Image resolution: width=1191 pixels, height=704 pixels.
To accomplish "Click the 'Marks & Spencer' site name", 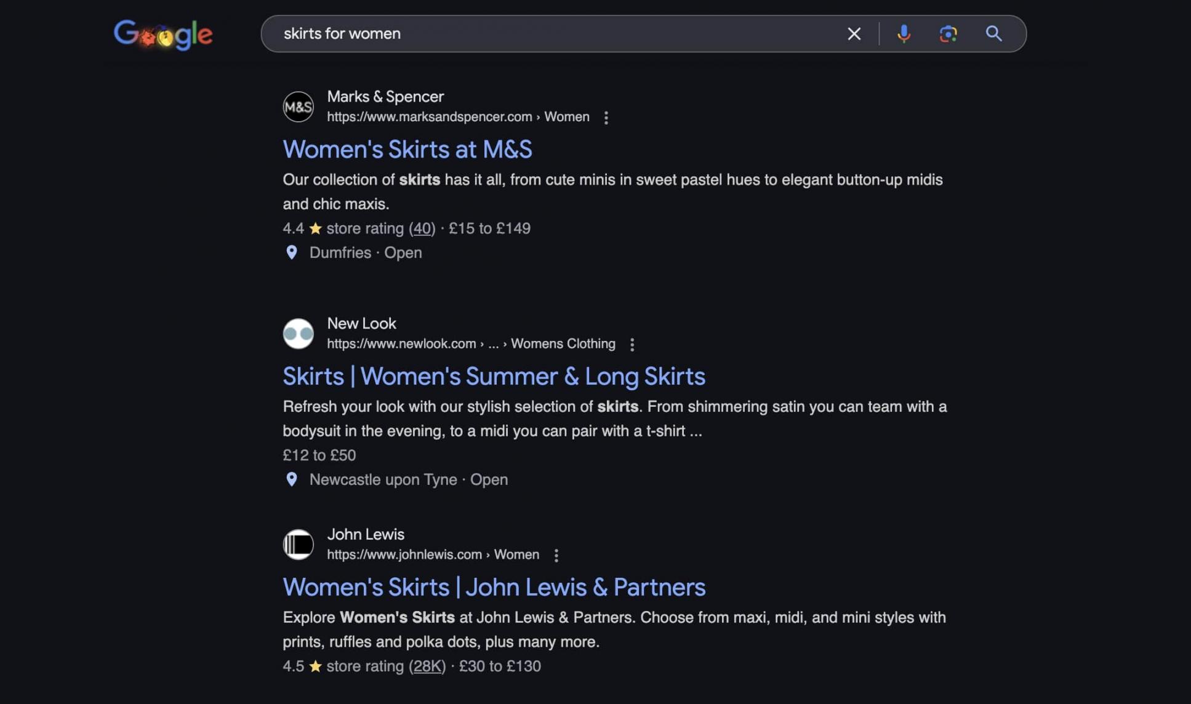I will [385, 97].
